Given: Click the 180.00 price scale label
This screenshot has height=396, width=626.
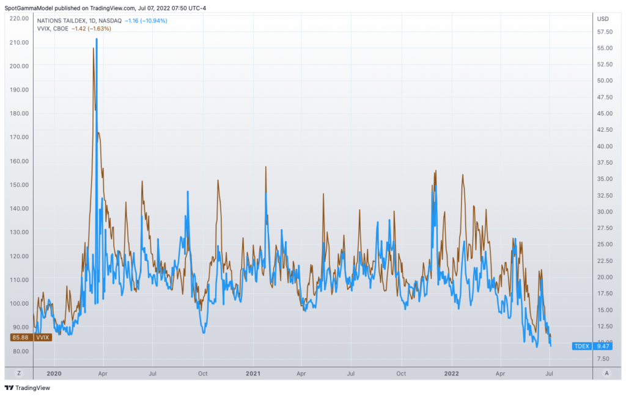Looking at the screenshot, I should [19, 113].
